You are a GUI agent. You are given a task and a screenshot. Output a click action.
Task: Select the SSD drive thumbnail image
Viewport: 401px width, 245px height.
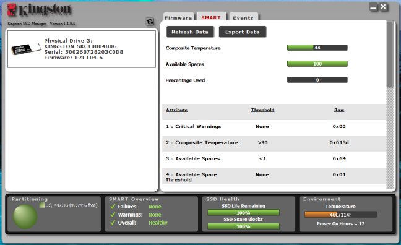tap(26, 49)
